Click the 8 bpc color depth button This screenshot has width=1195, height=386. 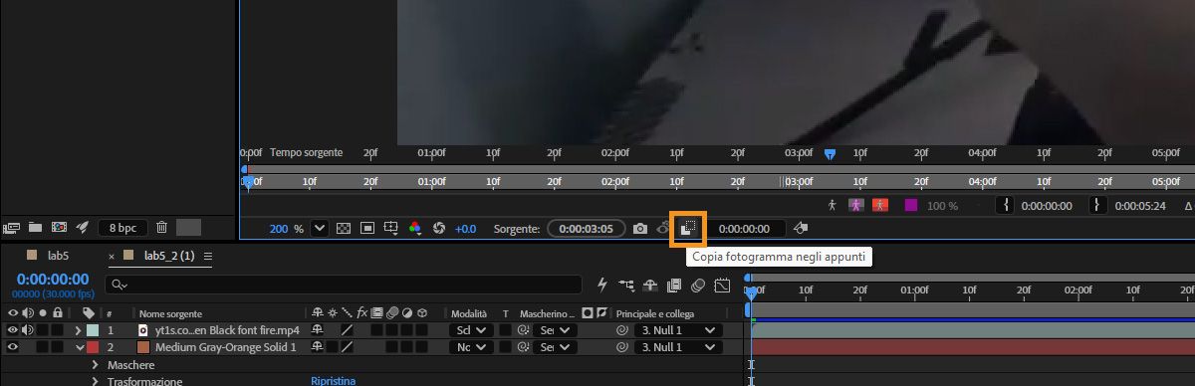(123, 228)
